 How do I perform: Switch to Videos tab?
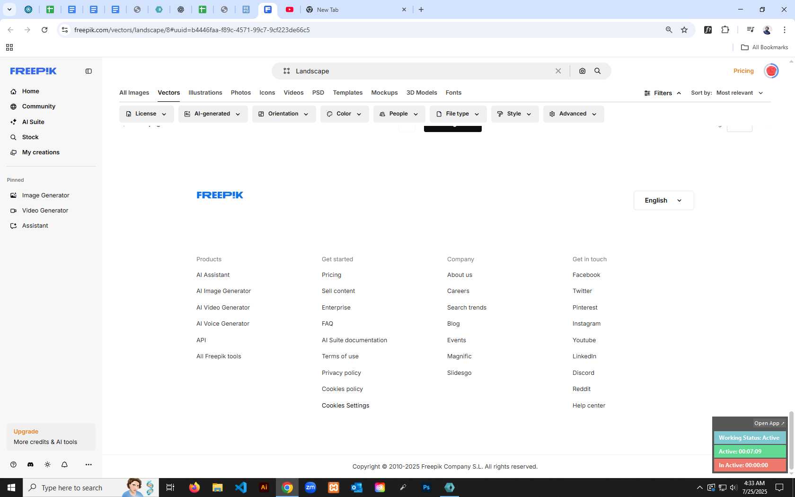pyautogui.click(x=293, y=93)
